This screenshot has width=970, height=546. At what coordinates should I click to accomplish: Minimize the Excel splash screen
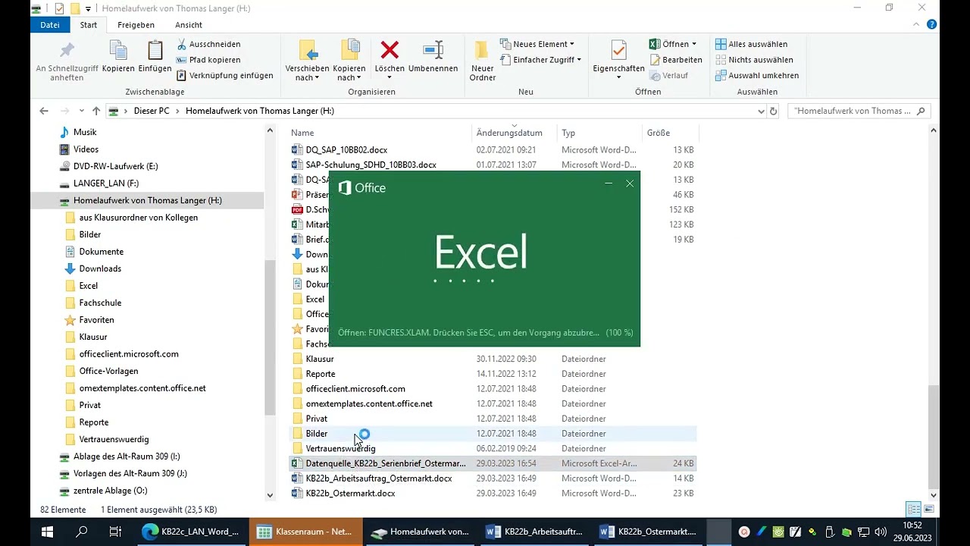(609, 184)
